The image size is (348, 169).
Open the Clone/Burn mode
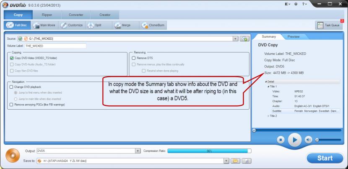pyautogui.click(x=153, y=25)
